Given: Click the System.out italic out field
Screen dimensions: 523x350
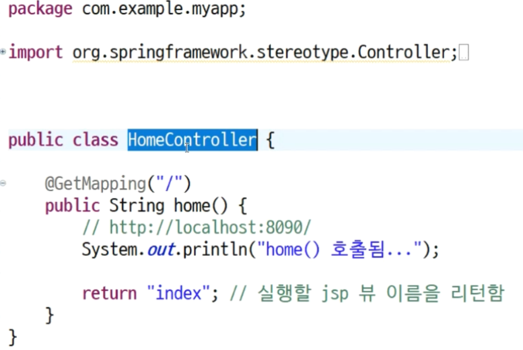Looking at the screenshot, I should point(161,250).
